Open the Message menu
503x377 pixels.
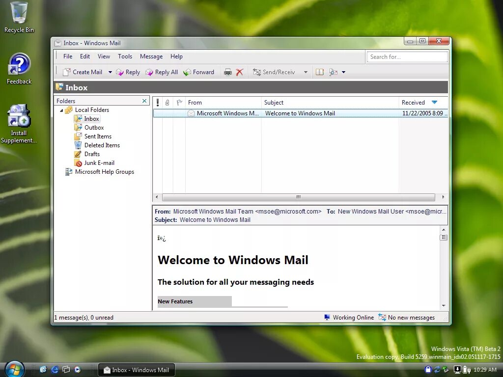[151, 56]
